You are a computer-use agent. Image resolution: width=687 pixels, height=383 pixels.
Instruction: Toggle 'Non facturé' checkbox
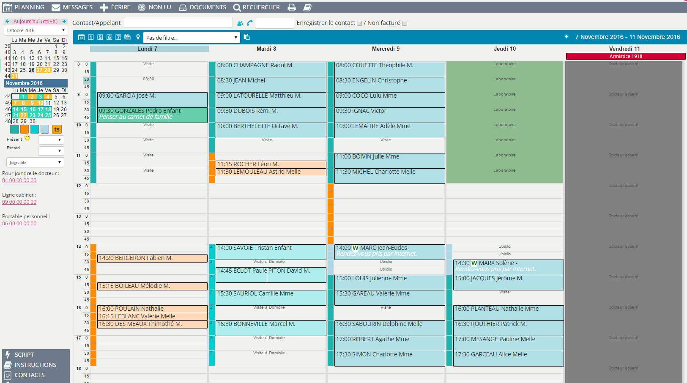[405, 23]
